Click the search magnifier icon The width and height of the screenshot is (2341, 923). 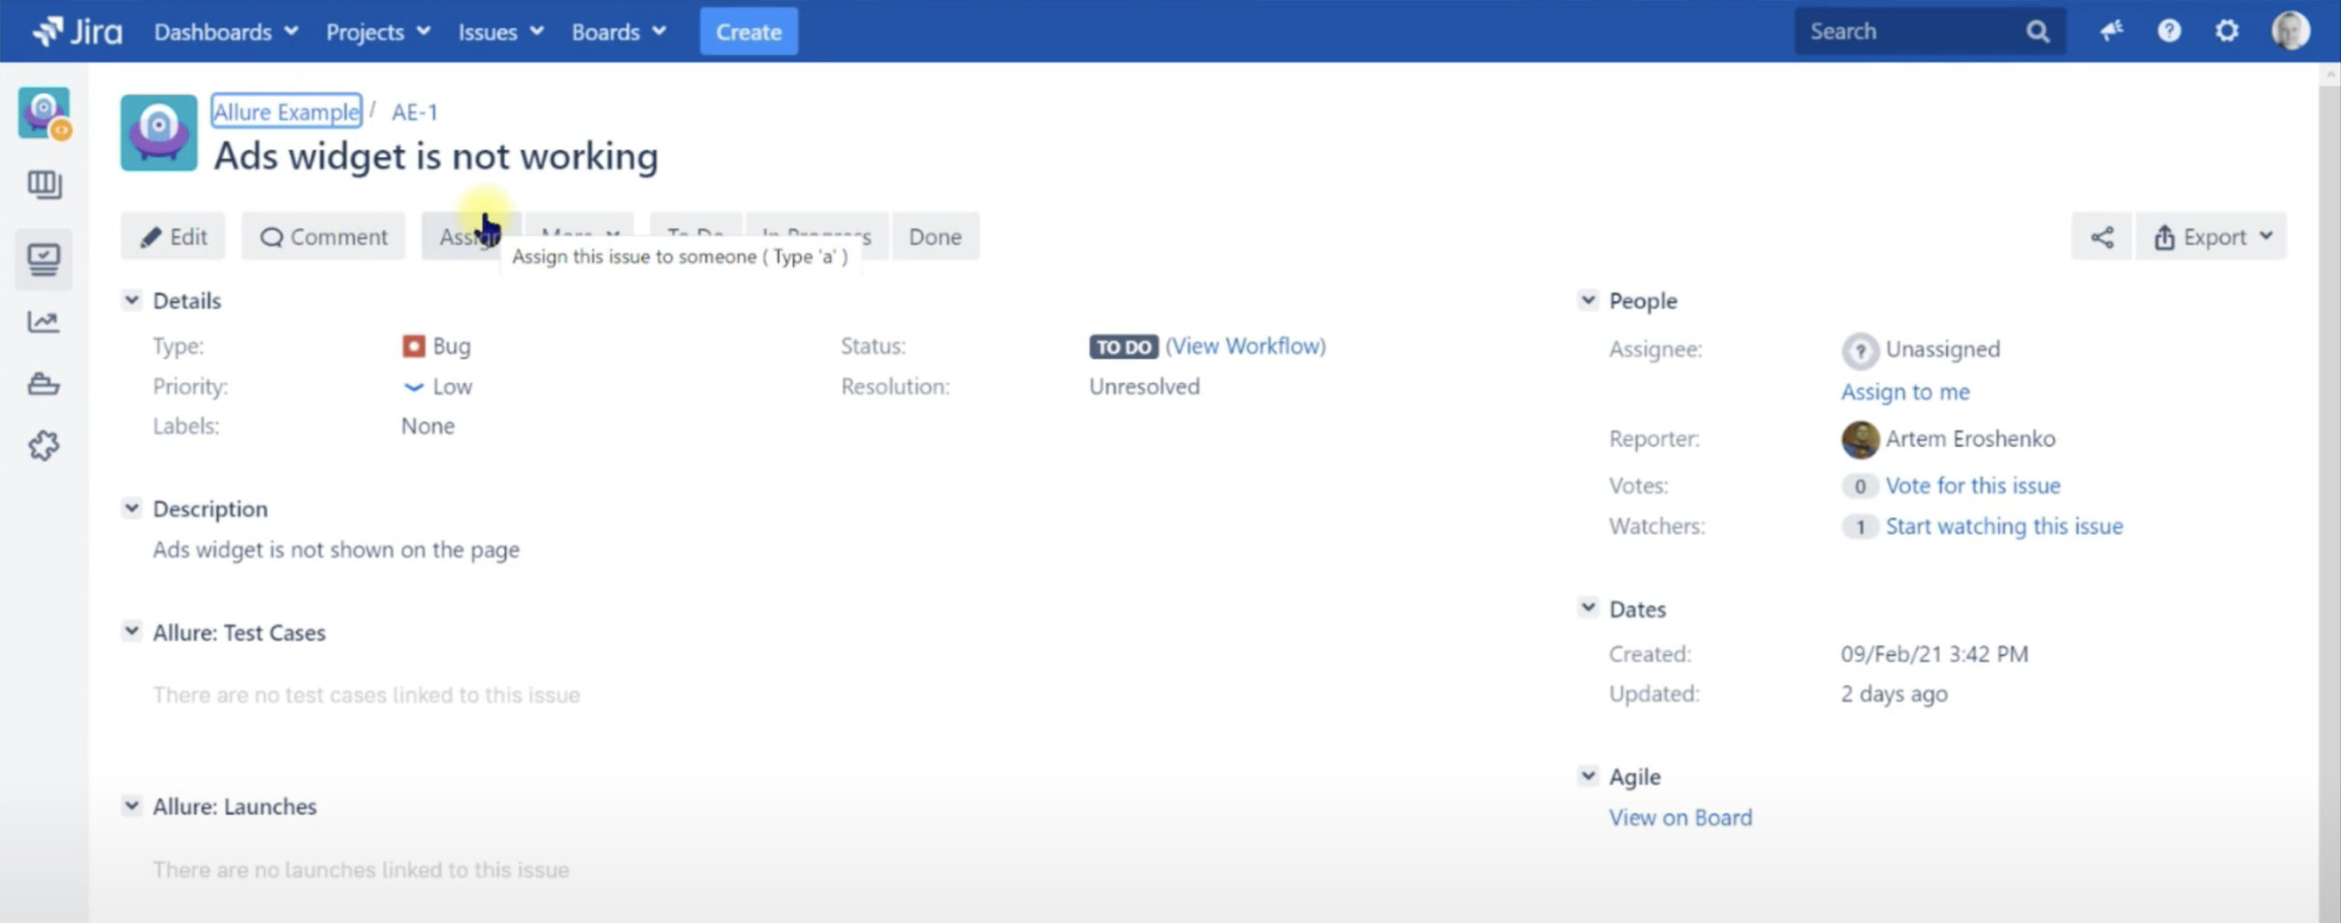(2036, 32)
